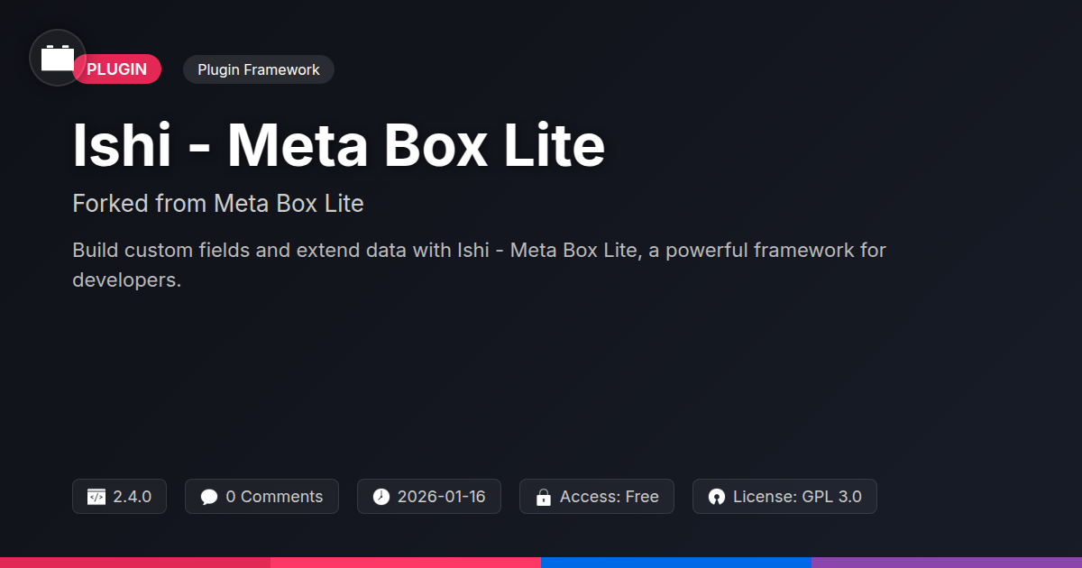
Task: Click the Ishi - Meta Box Lite title
Action: [338, 146]
